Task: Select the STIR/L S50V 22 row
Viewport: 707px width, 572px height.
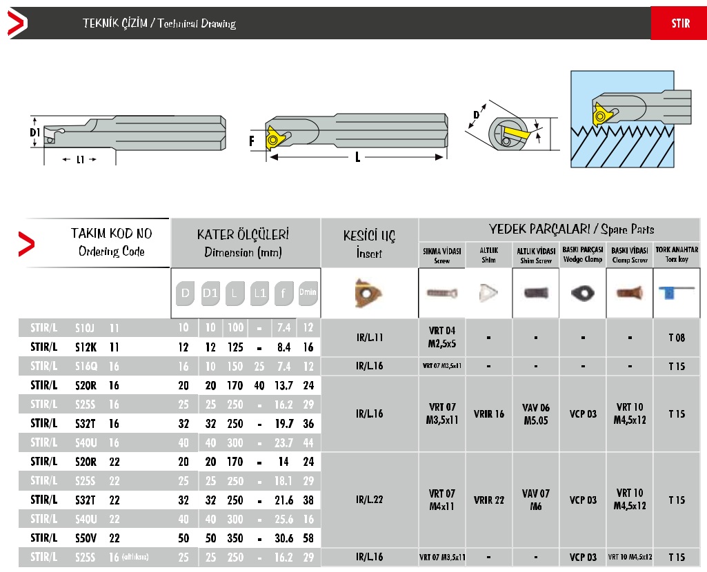Action: pos(170,538)
